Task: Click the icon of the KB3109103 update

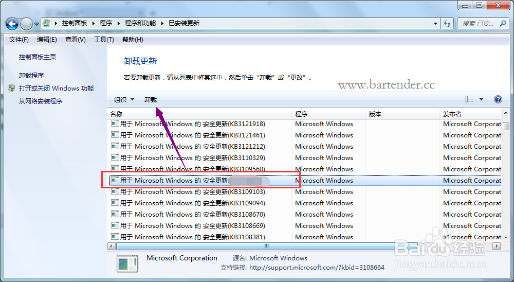Action: coord(115,192)
